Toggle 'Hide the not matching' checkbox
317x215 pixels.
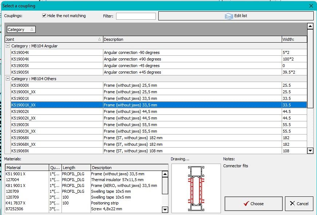pyautogui.click(x=44, y=16)
